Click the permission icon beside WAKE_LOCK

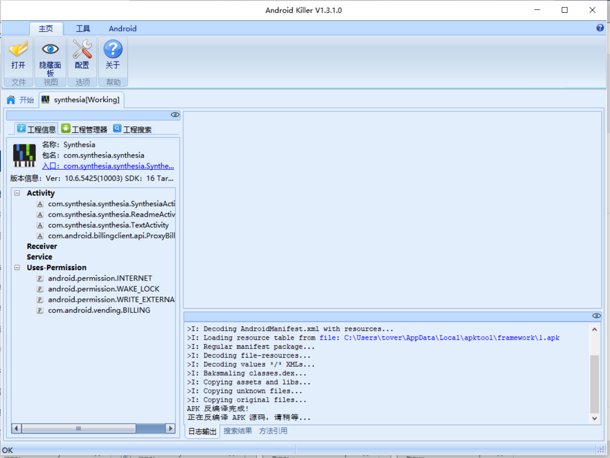pos(40,289)
